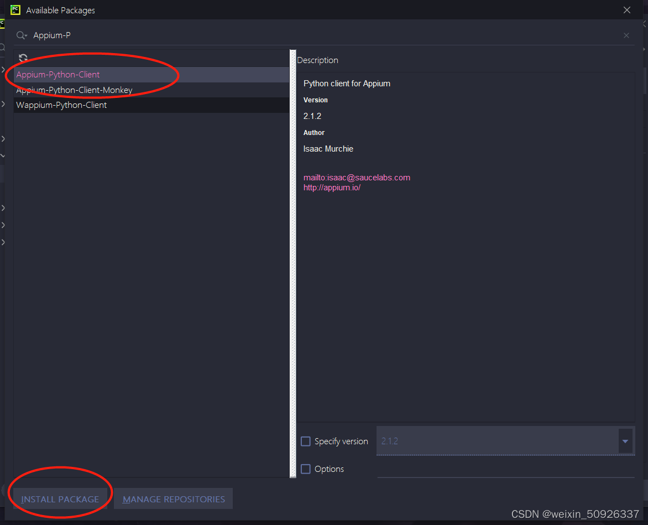Clear the package search field
Image resolution: width=648 pixels, height=525 pixels.
click(626, 35)
